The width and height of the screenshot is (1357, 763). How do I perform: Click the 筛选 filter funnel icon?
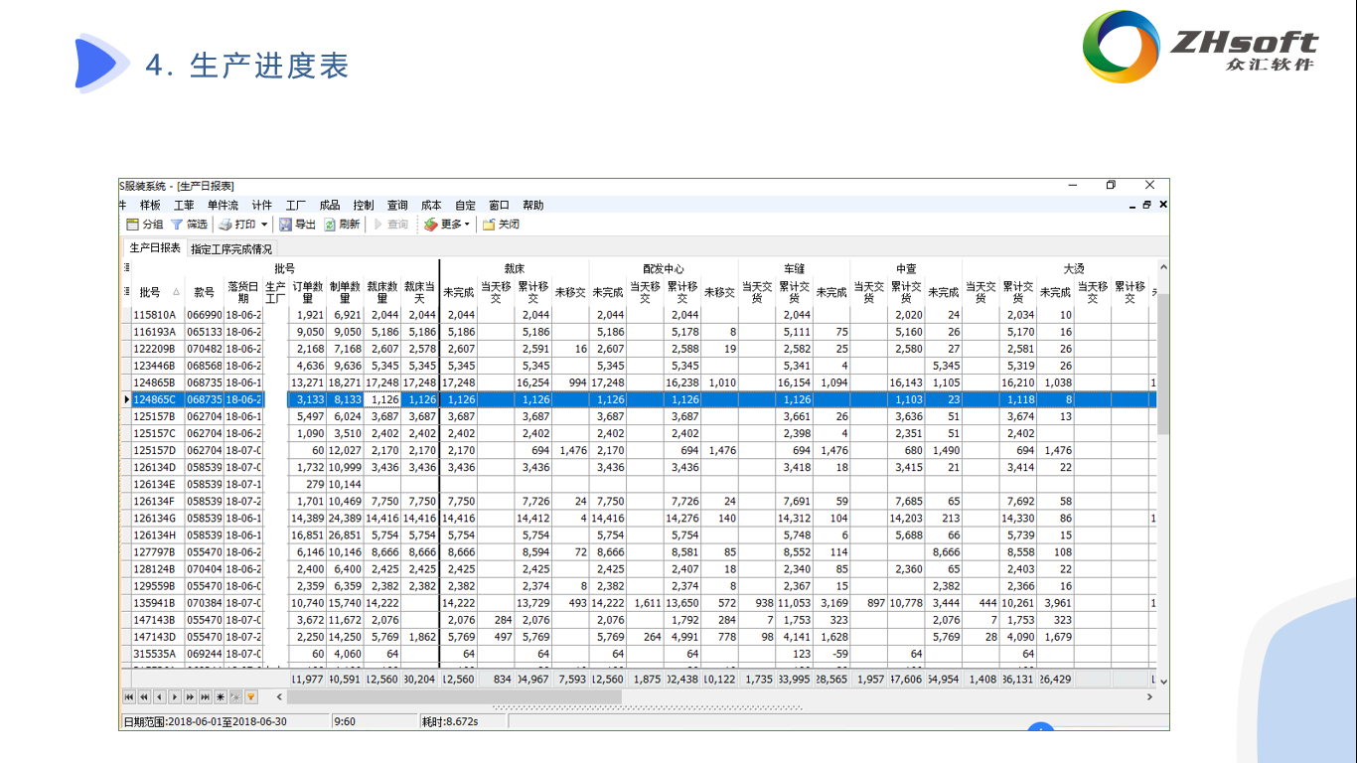point(177,225)
